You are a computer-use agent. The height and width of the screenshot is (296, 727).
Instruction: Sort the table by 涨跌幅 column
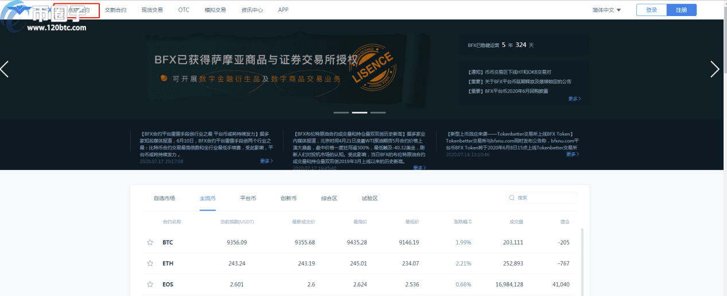tap(462, 222)
